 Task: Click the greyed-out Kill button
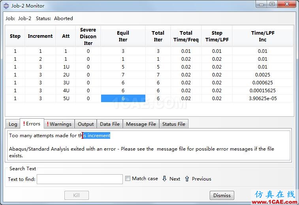pos(77,195)
